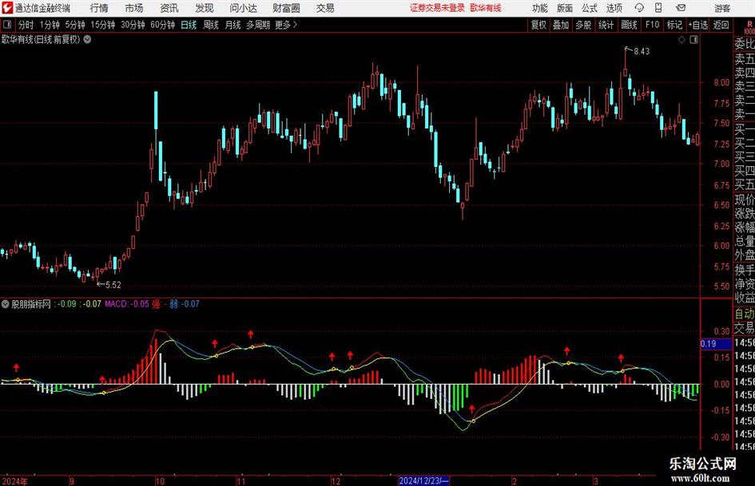This screenshot has height=486, width=755.
Task: Switch to the 周线 weekly tab
Action: click(210, 25)
